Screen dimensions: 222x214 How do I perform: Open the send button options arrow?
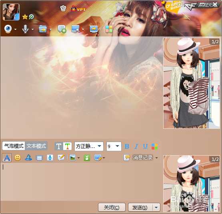coord(156,208)
